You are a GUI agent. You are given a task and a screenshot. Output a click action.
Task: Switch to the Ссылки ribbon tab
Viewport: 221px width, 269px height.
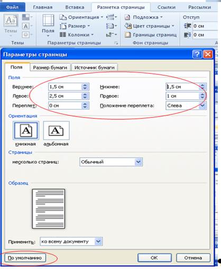point(167,7)
